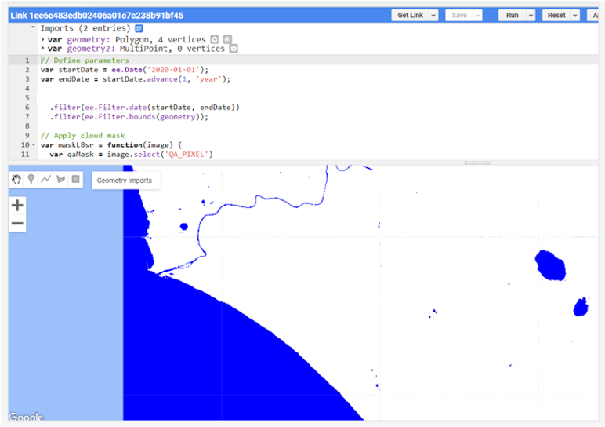Viewport: 605px width, 427px height.
Task: Open the Reset dropdown arrow
Action: pyautogui.click(x=575, y=16)
